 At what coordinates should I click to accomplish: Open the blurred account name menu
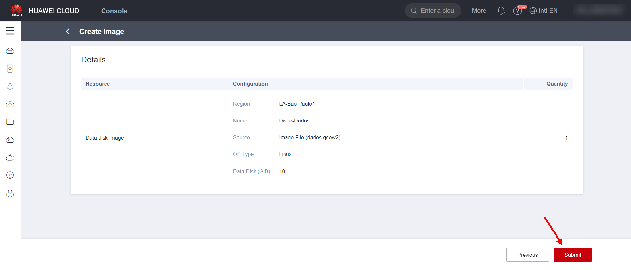(x=598, y=11)
